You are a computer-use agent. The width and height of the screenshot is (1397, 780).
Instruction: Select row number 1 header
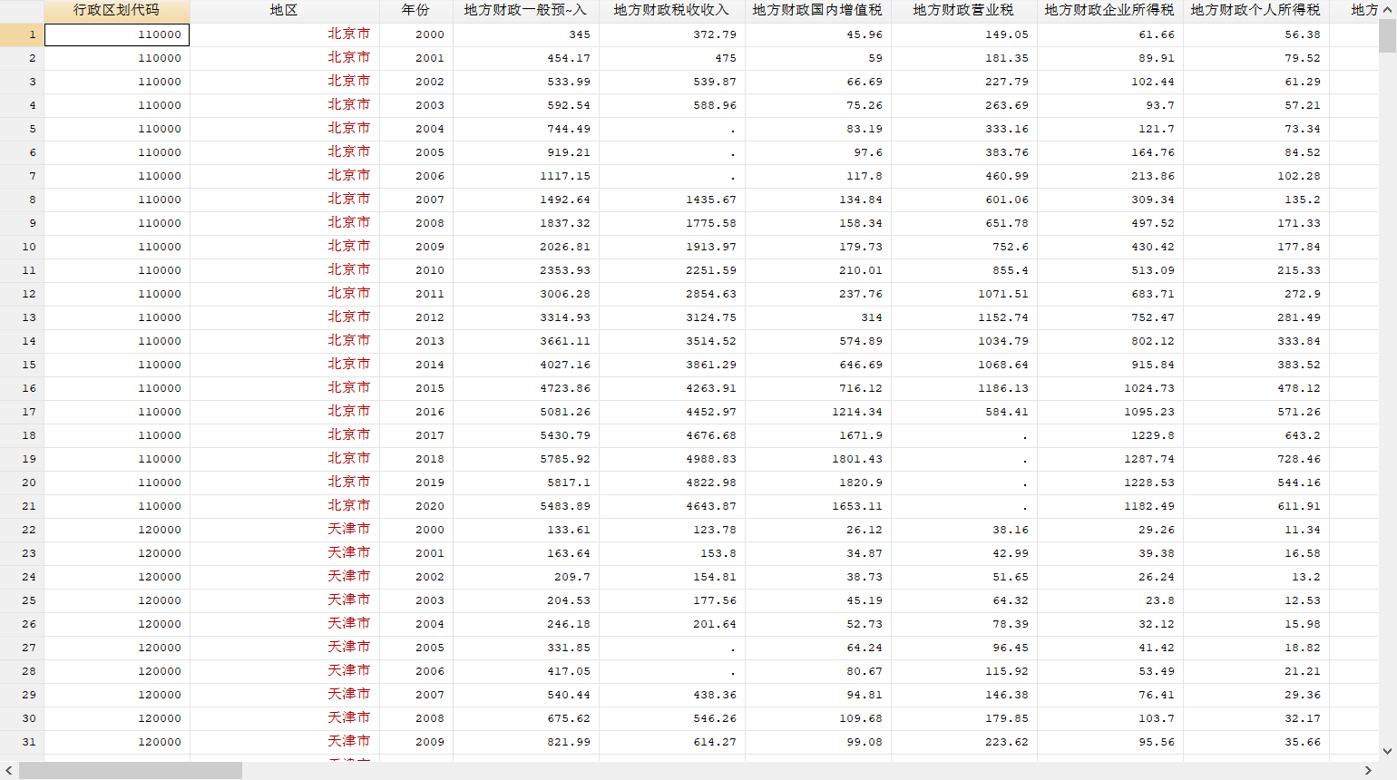[22, 34]
